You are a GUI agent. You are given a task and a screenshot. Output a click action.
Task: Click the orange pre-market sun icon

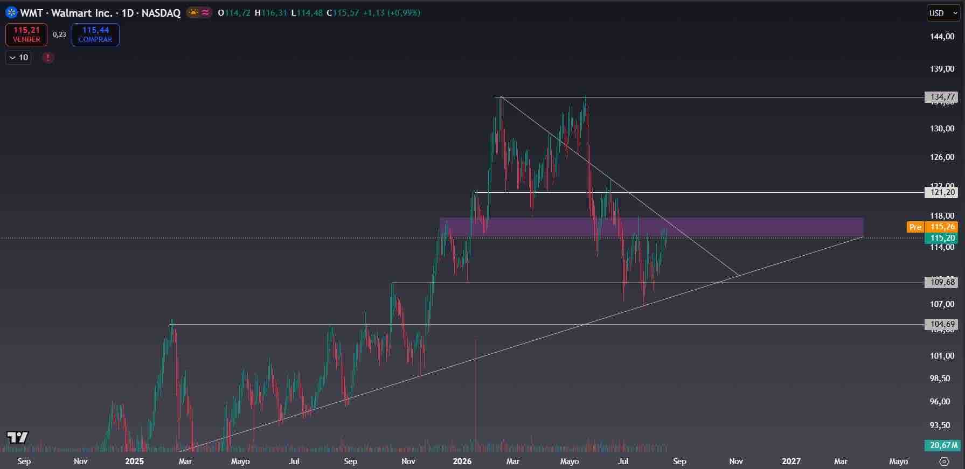pyautogui.click(x=193, y=12)
